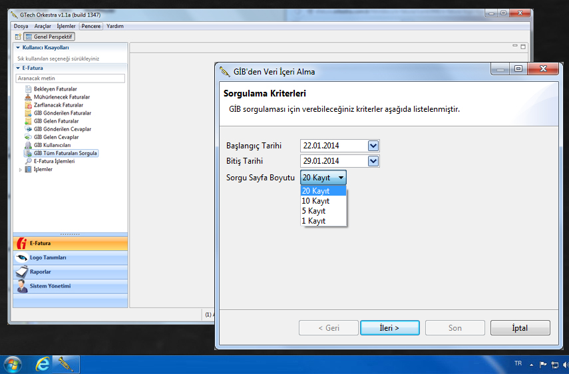The width and height of the screenshot is (569, 374).
Task: Click the GİB Gelen Faturalar icon
Action: pos(28,121)
